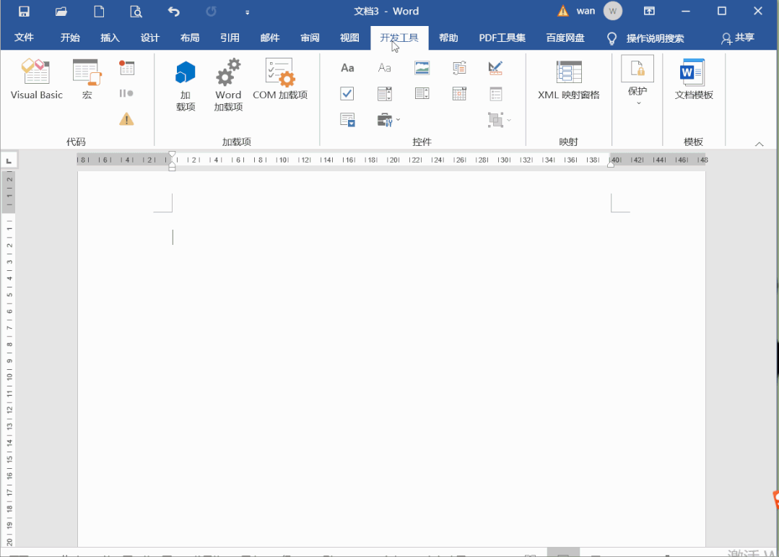
Task: Insert a rich text content control
Action: (x=347, y=68)
